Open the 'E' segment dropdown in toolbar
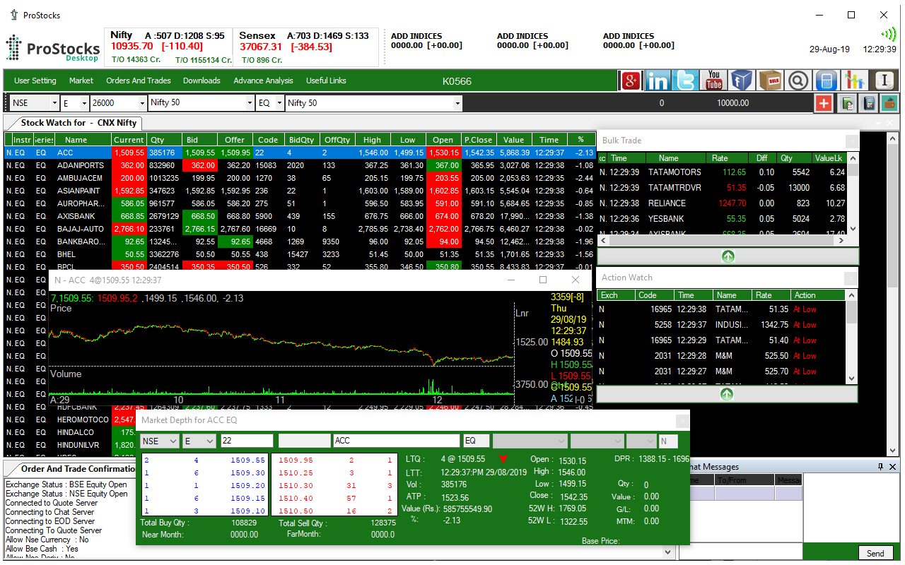The width and height of the screenshot is (905, 565). 84,103
